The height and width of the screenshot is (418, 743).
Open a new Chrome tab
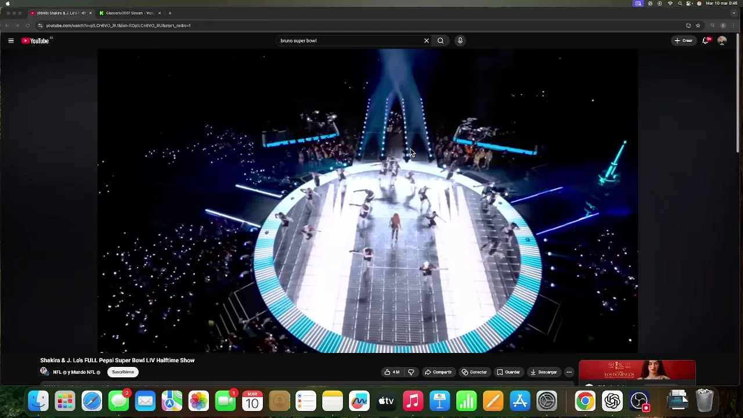[x=169, y=13]
